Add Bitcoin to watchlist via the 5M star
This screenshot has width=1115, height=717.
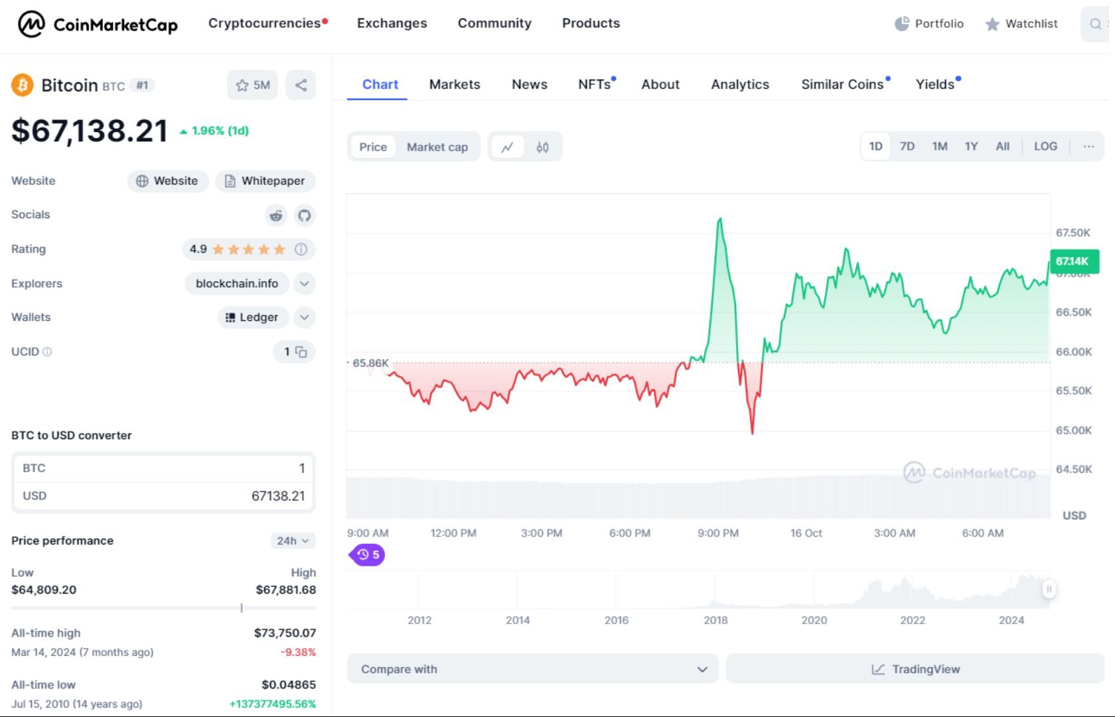[x=252, y=85]
